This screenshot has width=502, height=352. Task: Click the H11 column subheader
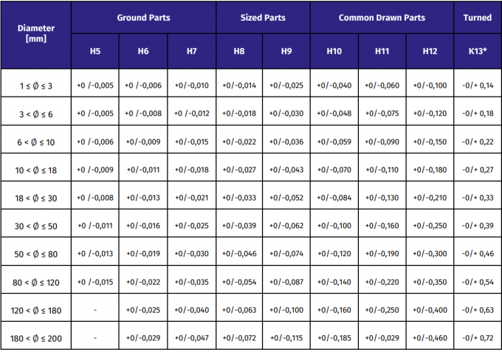382,51
